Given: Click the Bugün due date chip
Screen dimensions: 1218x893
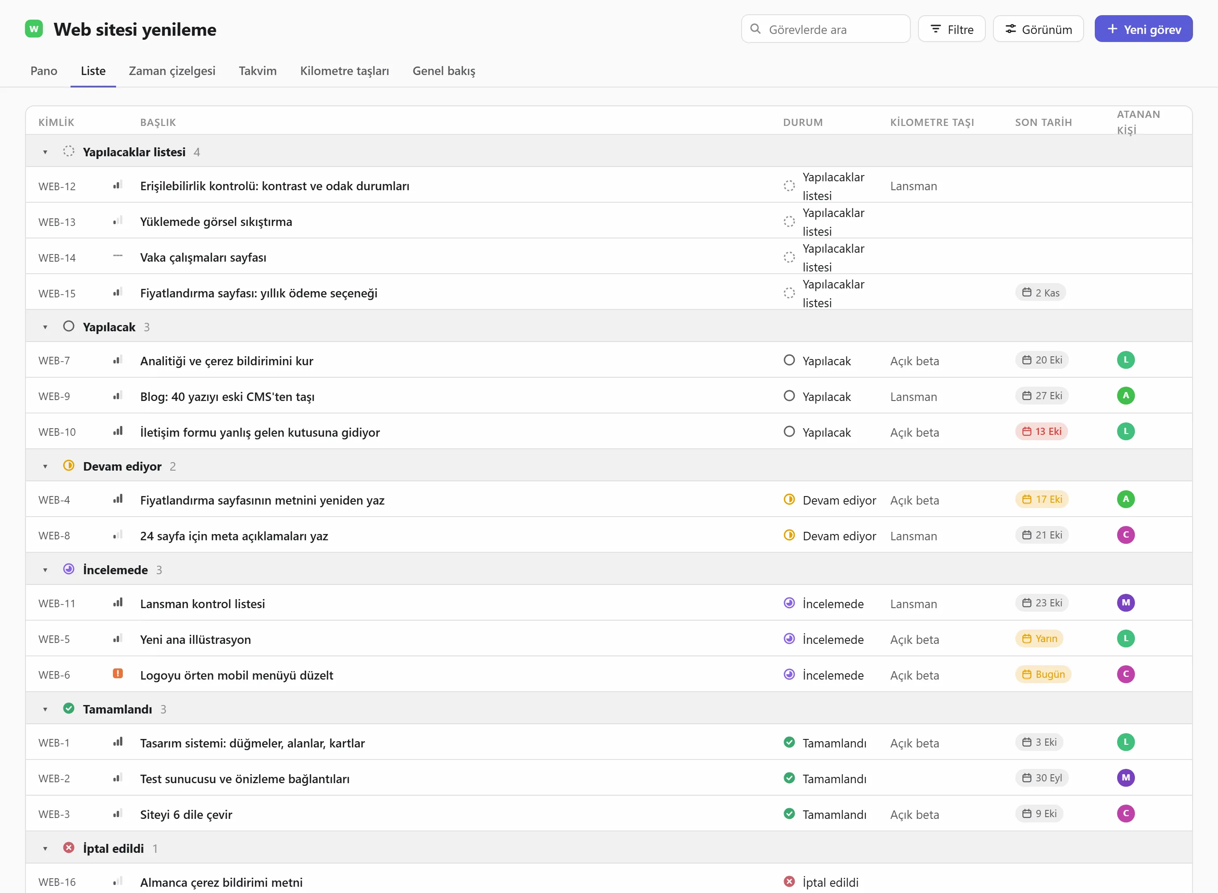Looking at the screenshot, I should [x=1043, y=674].
